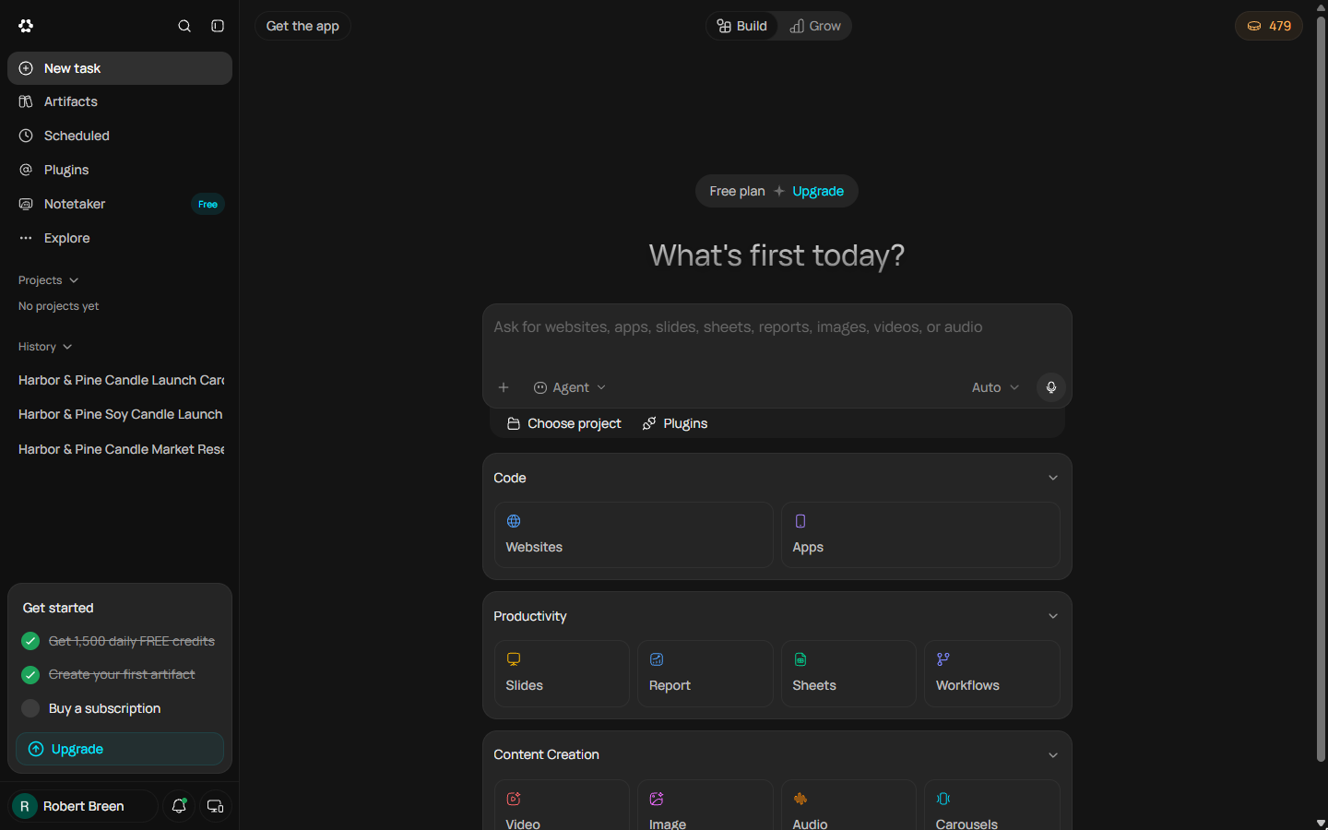This screenshot has width=1328, height=830.
Task: Click Choose project button
Action: click(564, 423)
